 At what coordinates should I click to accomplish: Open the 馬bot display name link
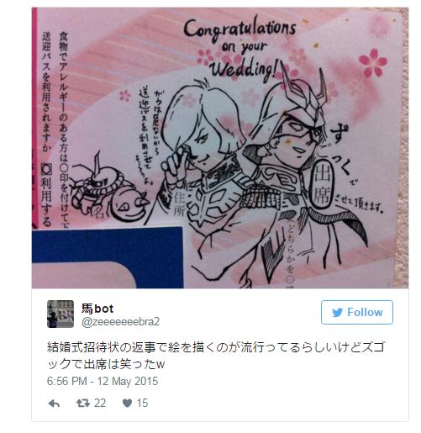[x=97, y=309]
